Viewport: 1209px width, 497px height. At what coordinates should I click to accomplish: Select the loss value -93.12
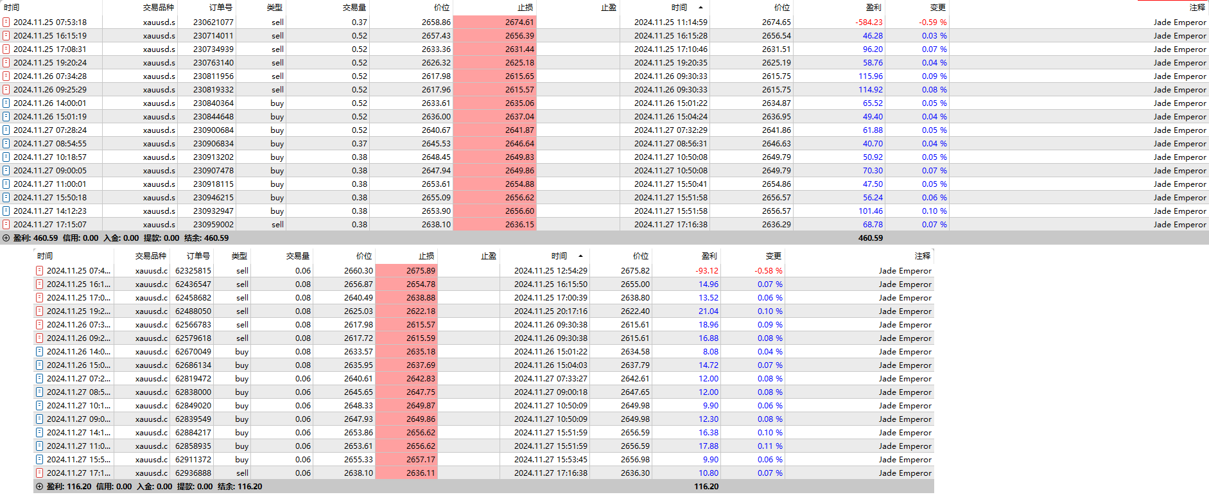(x=707, y=270)
